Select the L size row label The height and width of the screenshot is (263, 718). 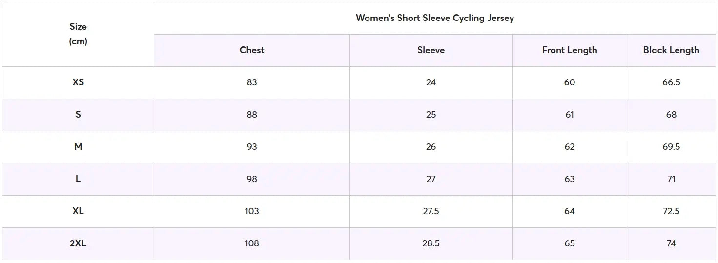[78, 179]
